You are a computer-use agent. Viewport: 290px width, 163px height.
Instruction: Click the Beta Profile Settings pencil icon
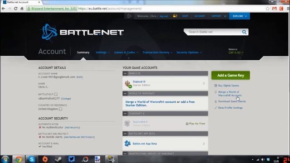pyautogui.click(x=216, y=108)
